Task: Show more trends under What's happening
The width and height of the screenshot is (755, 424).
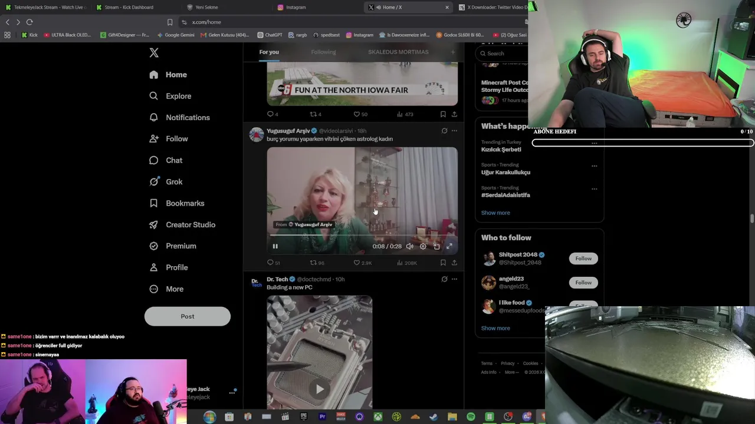Action: point(495,213)
